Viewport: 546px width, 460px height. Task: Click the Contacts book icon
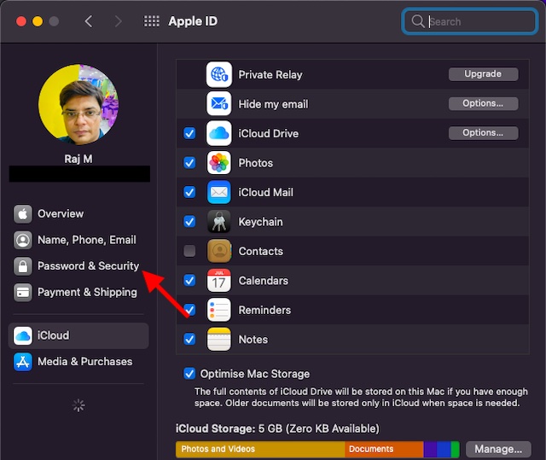[x=218, y=251]
